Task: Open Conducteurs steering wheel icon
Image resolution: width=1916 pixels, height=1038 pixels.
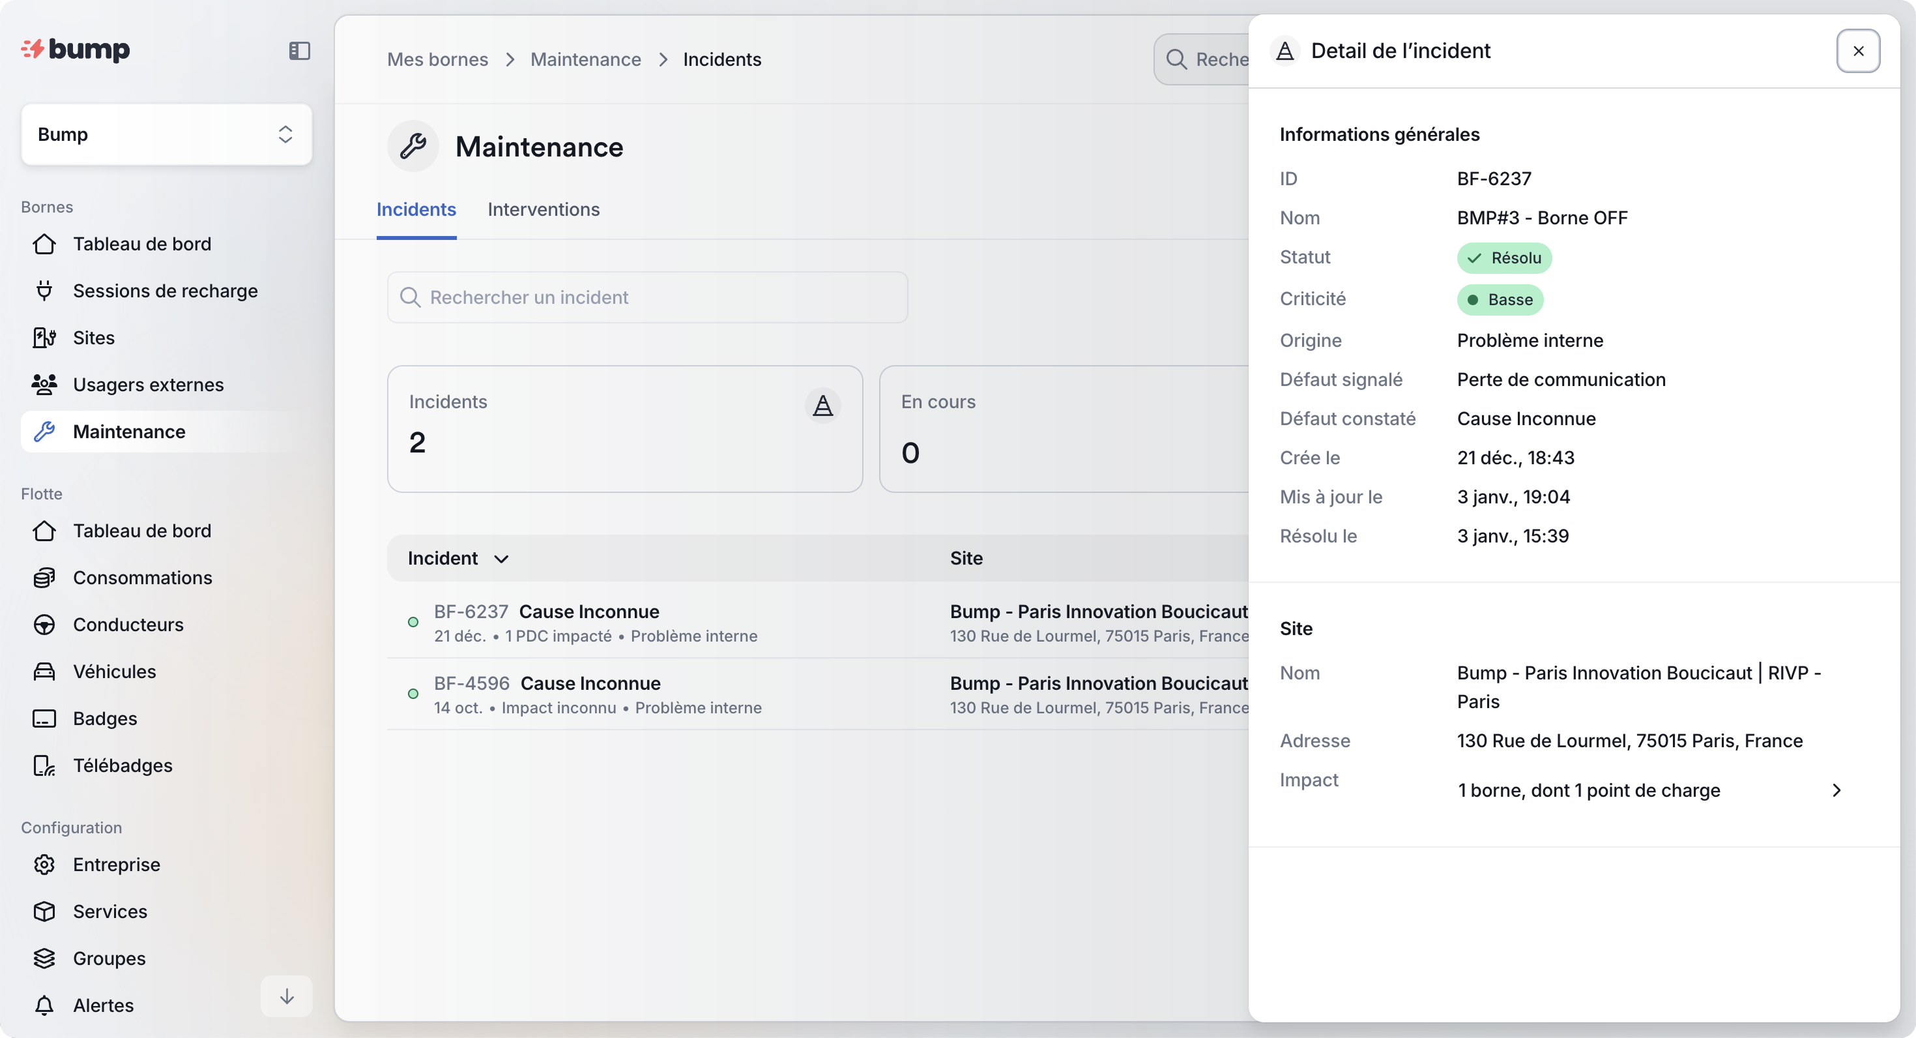Action: tap(44, 625)
